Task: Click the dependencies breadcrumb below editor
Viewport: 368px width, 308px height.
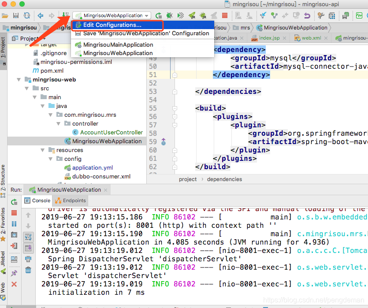Action: pos(224,179)
